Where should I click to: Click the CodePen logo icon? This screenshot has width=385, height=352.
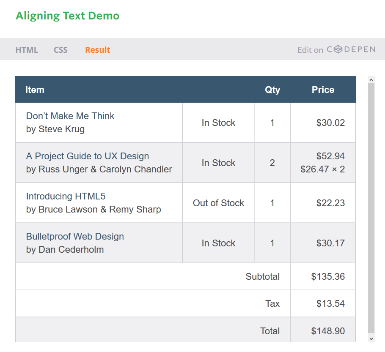pos(338,49)
